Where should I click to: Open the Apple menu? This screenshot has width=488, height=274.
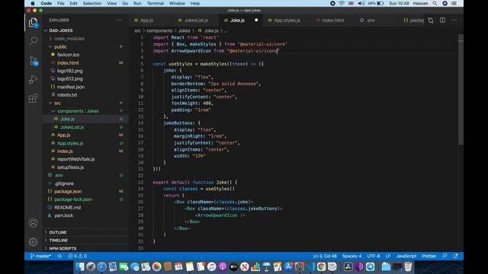pos(33,3)
